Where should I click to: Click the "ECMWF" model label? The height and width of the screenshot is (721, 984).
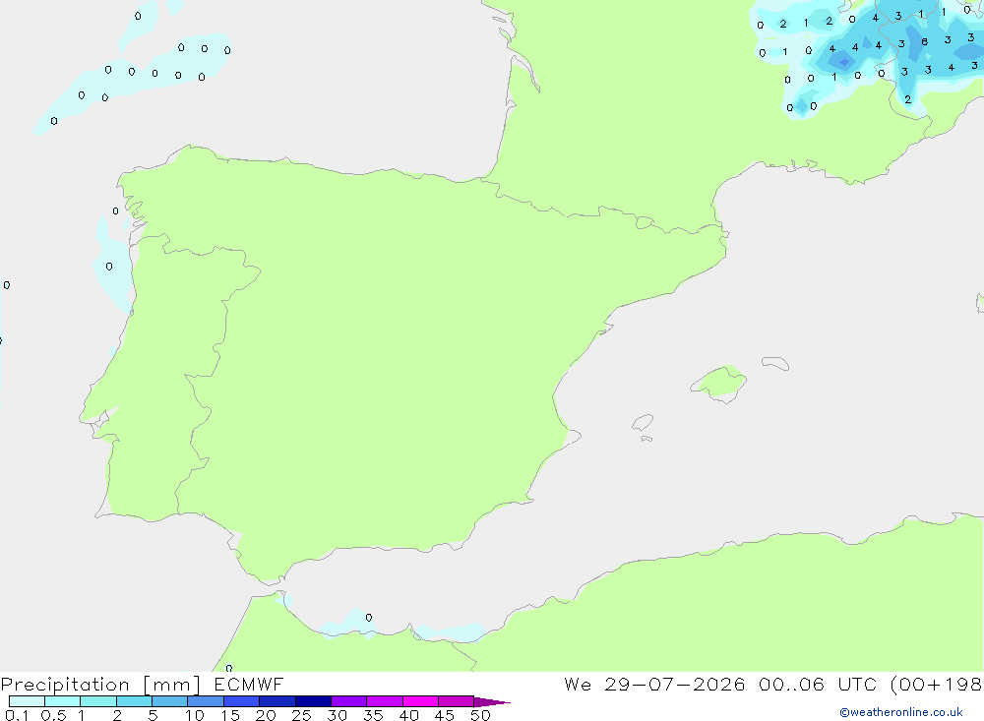249,685
